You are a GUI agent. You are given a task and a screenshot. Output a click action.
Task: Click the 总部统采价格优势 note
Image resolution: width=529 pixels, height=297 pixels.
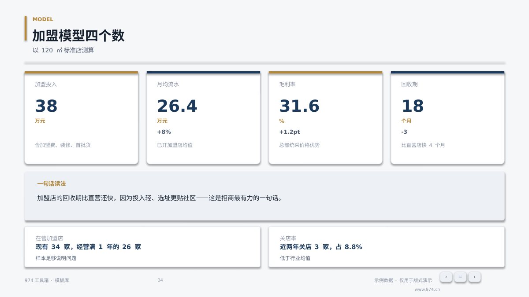pos(299,145)
